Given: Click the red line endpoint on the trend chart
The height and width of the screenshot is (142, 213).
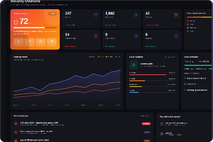Looking at the screenshot, I should click(x=120, y=88).
